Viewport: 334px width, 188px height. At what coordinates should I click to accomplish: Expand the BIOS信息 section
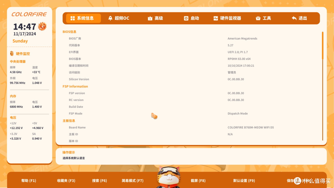click(69, 32)
